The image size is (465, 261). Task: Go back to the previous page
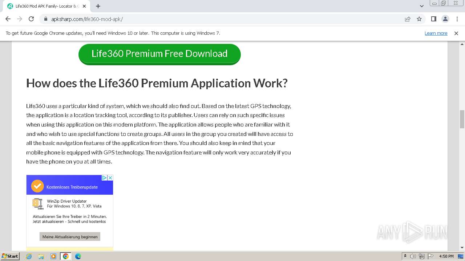8,19
